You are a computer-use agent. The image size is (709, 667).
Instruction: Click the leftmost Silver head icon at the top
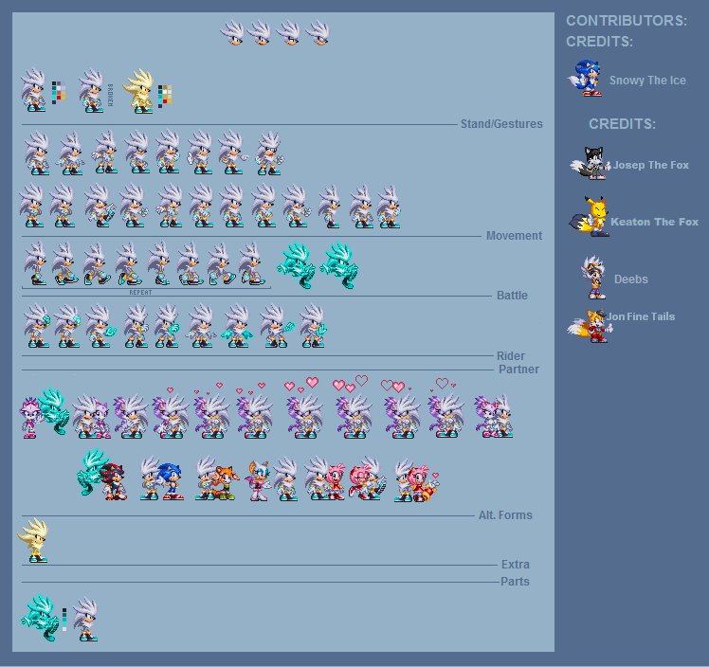click(232, 32)
